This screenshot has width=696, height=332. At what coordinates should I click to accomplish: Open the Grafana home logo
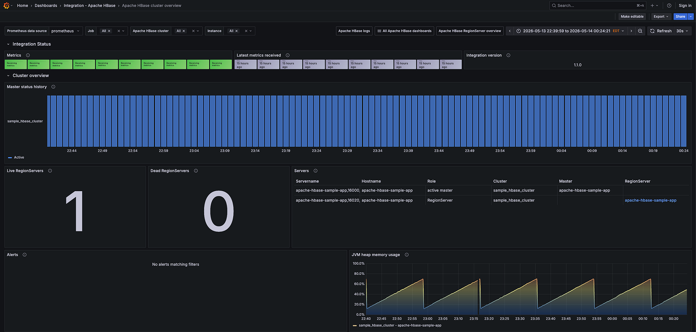point(6,5)
